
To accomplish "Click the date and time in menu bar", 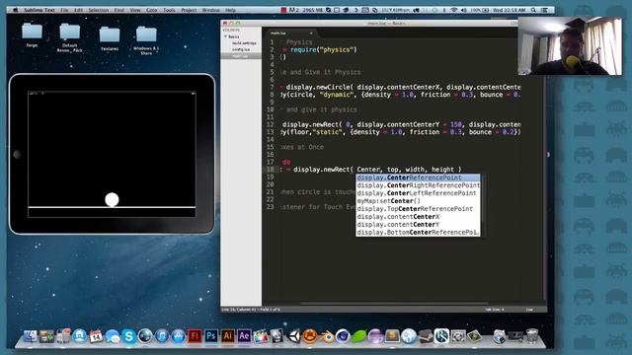I will 510,10.
